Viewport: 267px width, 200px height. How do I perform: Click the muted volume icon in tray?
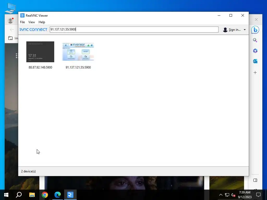[233, 195]
